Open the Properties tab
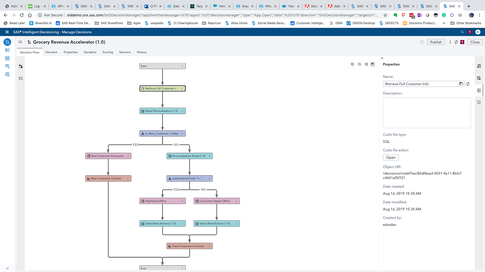The image size is (485, 272). [x=70, y=52]
